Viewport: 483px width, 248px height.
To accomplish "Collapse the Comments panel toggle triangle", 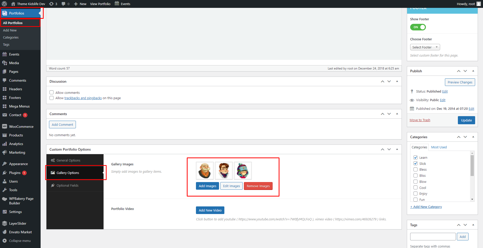I will point(397,114).
